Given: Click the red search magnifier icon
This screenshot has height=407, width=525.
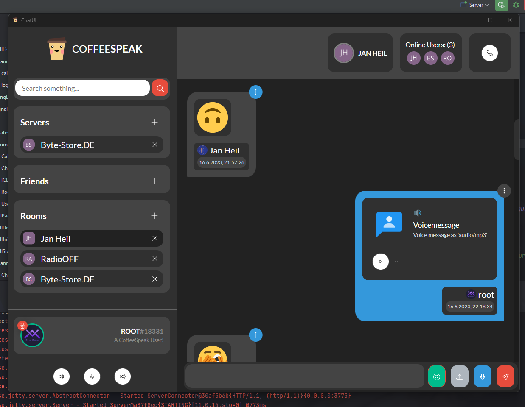Looking at the screenshot, I should click(160, 88).
